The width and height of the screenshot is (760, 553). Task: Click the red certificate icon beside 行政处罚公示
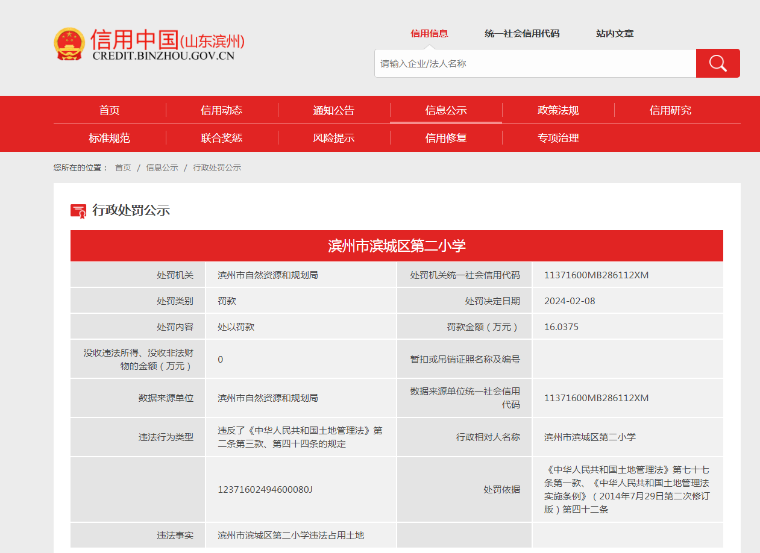click(78, 210)
